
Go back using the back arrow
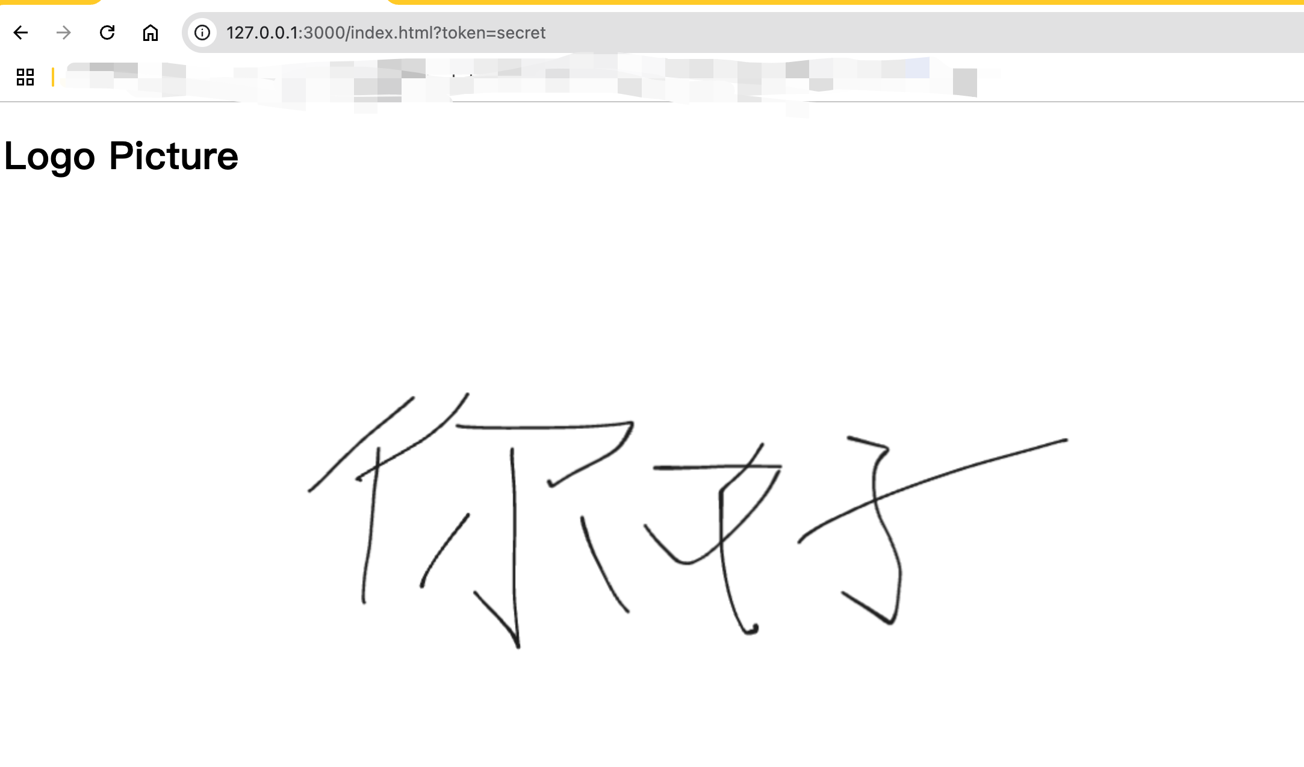21,33
